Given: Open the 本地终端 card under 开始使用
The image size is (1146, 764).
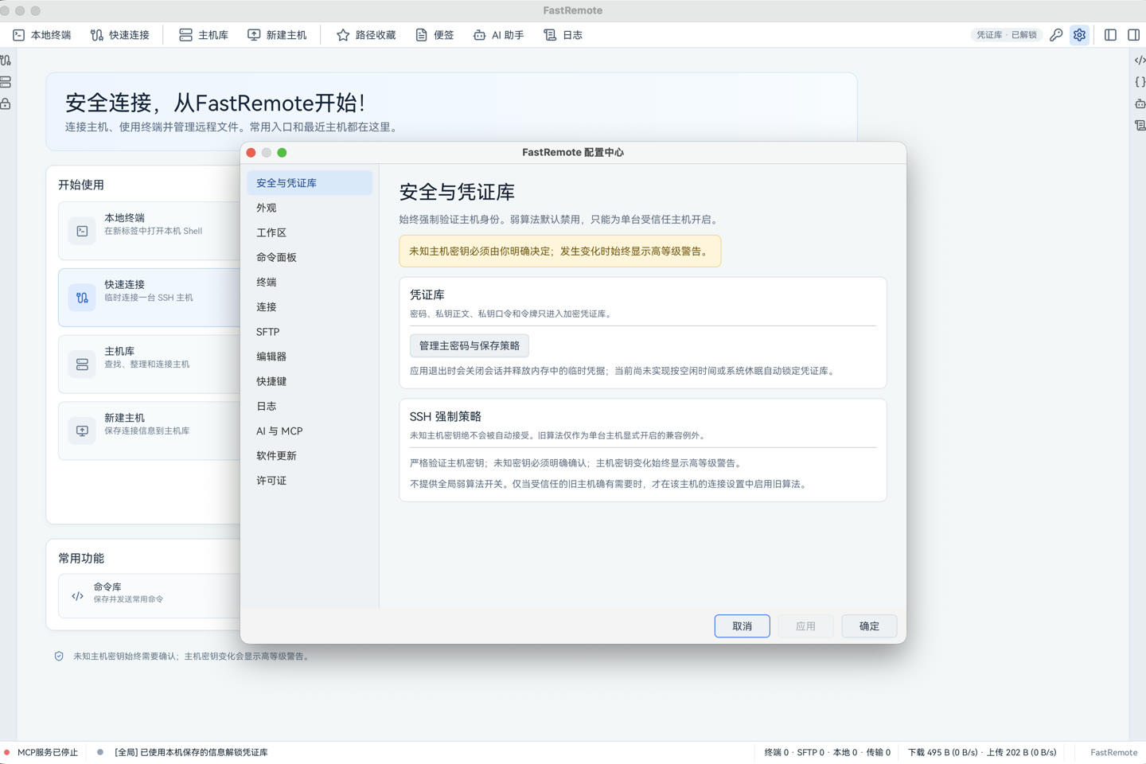Looking at the screenshot, I should tap(149, 231).
